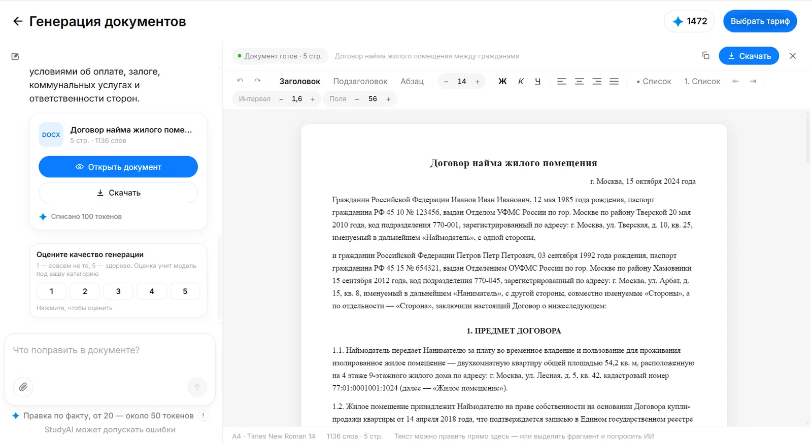Show token cost info exclamation icon
The width and height of the screenshot is (812, 444).
click(x=203, y=416)
